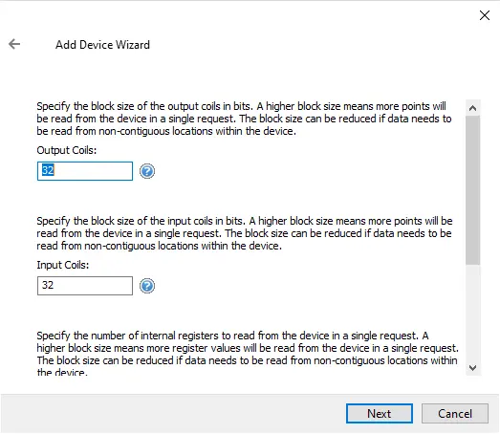Image resolution: width=500 pixels, height=434 pixels.
Task: Click the vertical scrollbar thumb
Action: coord(473,190)
